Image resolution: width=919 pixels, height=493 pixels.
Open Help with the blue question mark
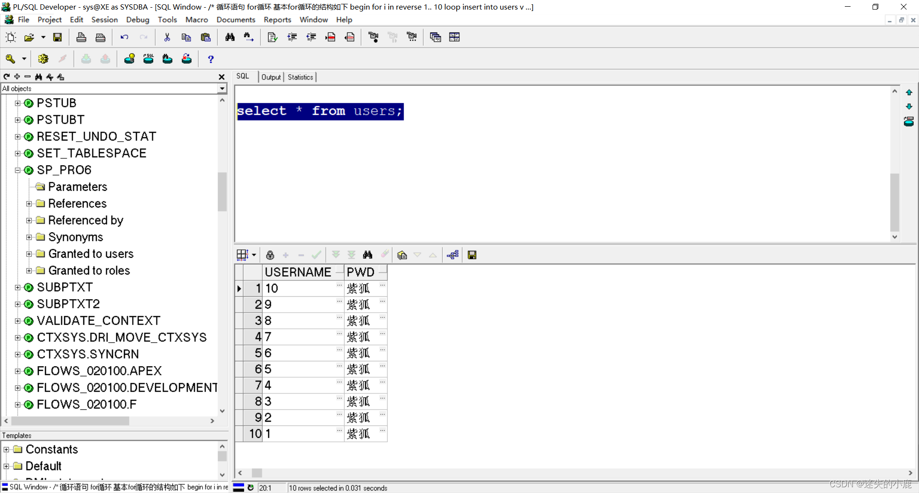(211, 59)
